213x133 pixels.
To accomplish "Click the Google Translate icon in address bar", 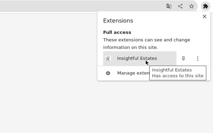I will tap(169, 6).
